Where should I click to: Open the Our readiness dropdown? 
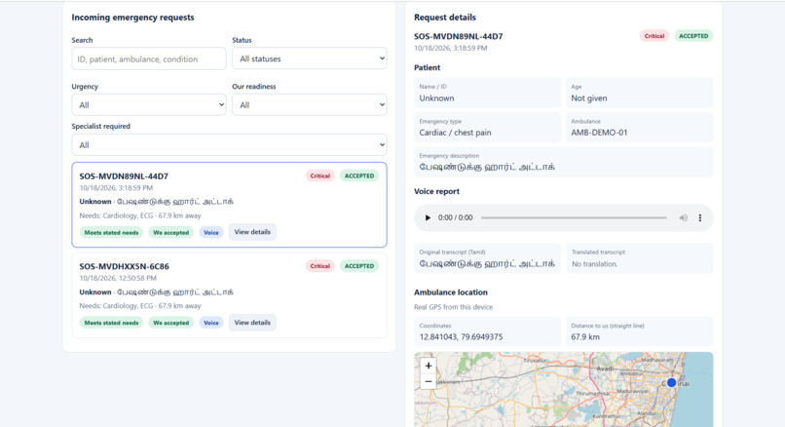[310, 104]
